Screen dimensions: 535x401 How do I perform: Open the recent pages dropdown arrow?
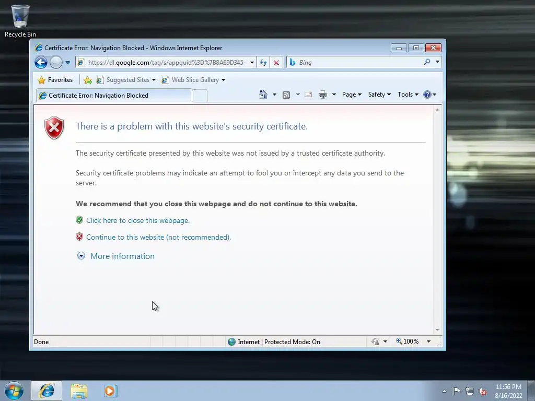[x=67, y=63]
